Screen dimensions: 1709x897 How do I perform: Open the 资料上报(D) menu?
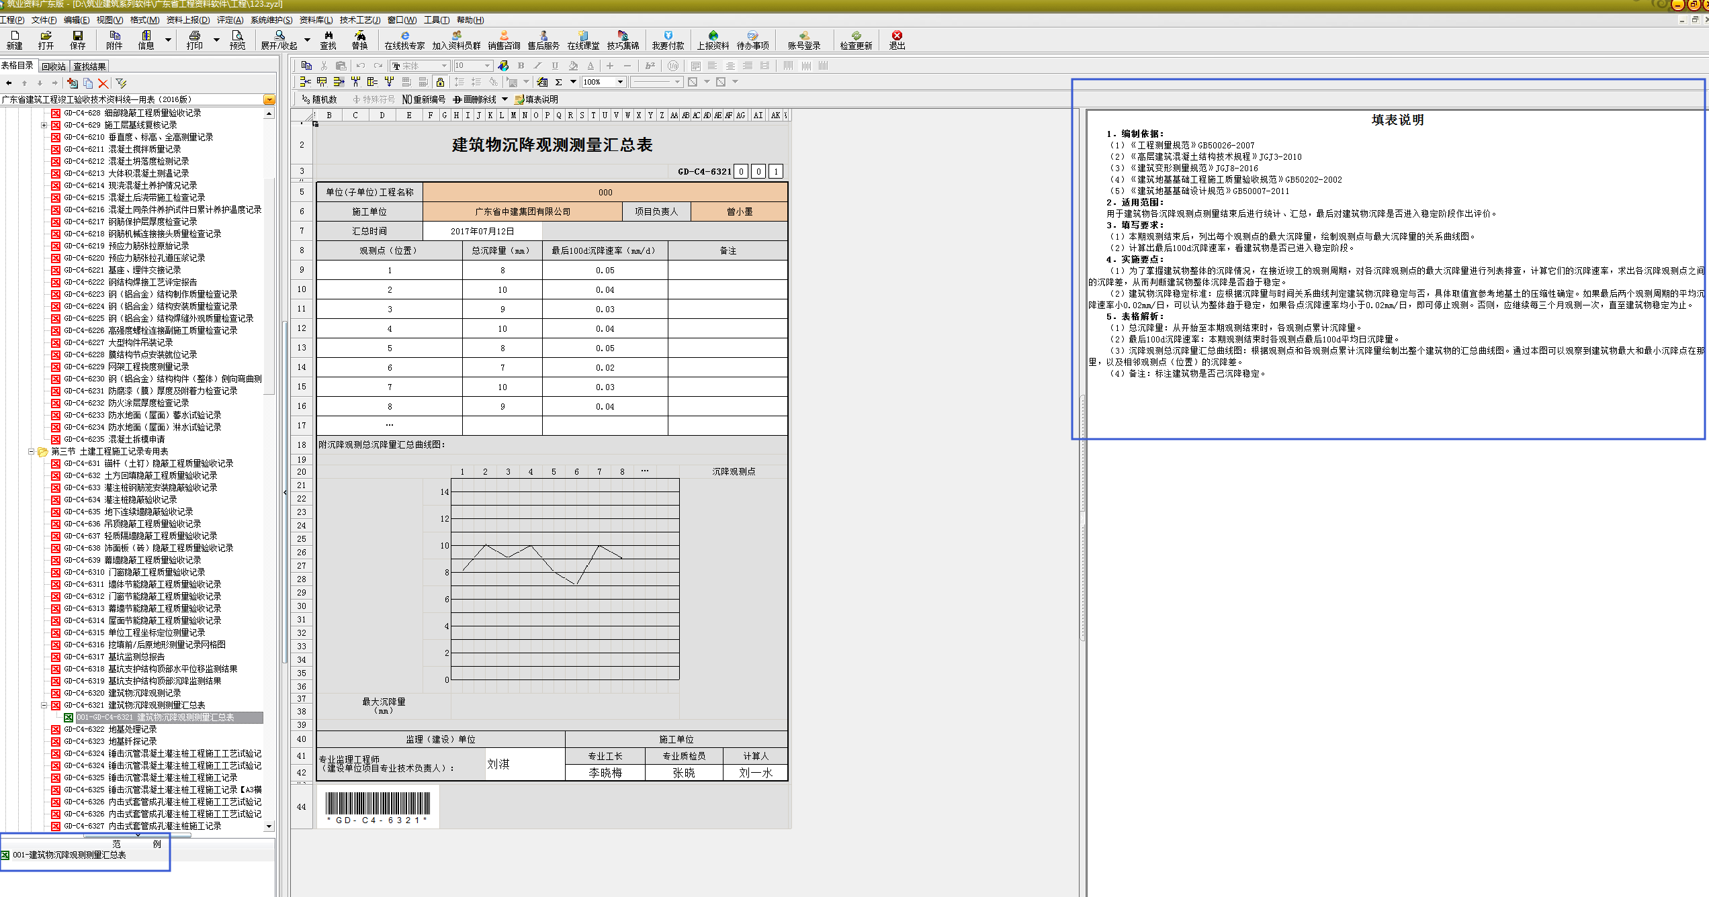pyautogui.click(x=188, y=20)
